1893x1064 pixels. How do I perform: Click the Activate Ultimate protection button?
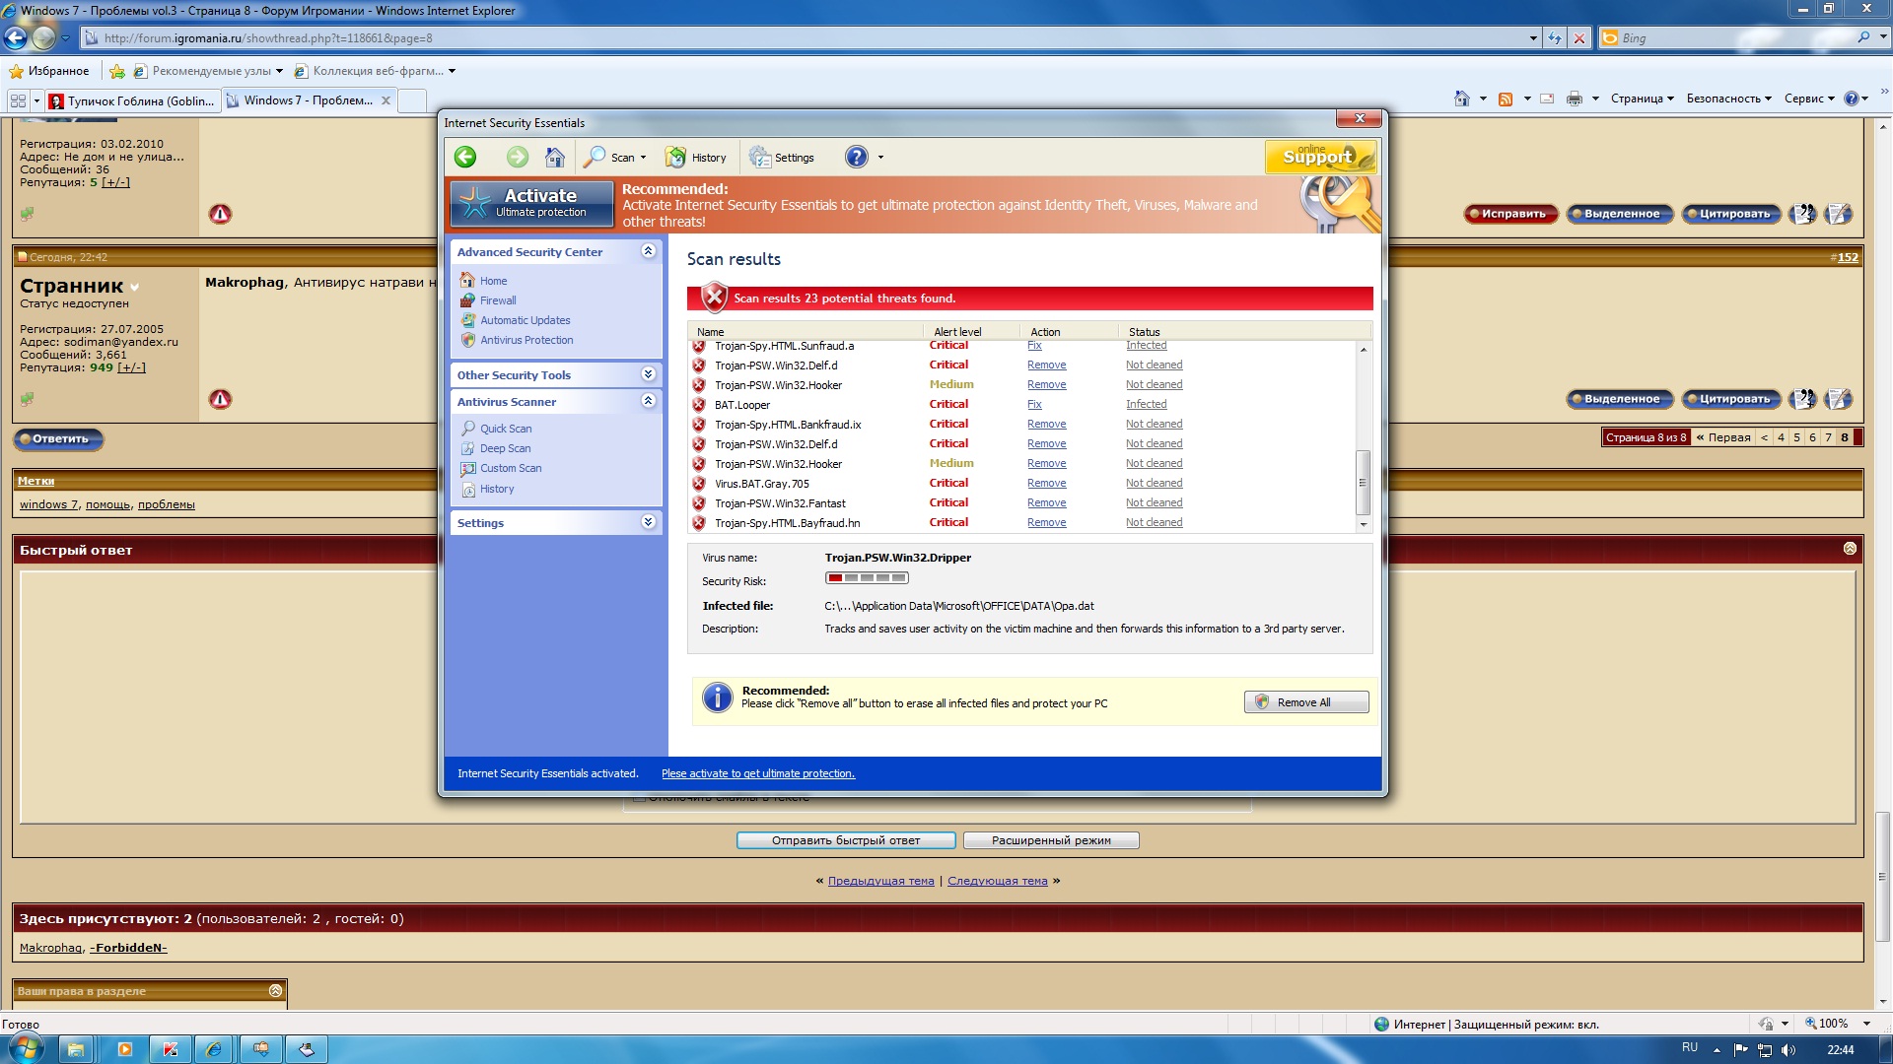tap(532, 203)
